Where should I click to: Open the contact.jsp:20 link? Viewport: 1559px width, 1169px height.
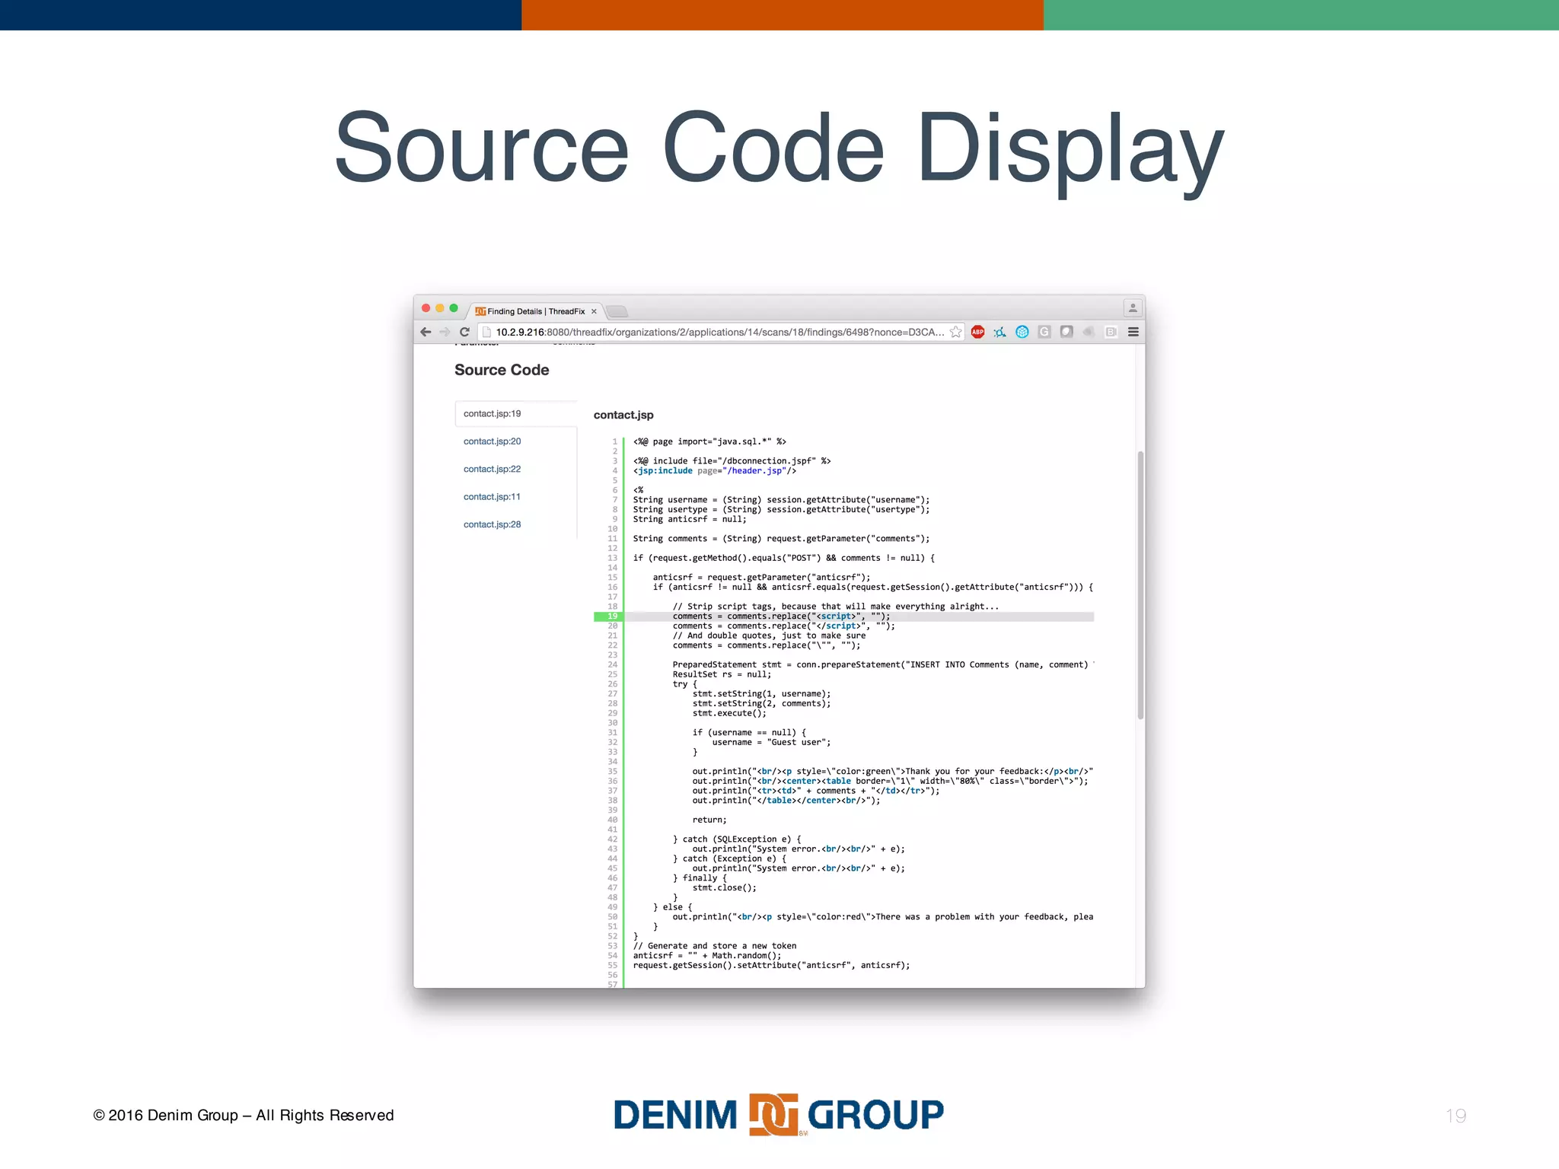pyautogui.click(x=493, y=441)
